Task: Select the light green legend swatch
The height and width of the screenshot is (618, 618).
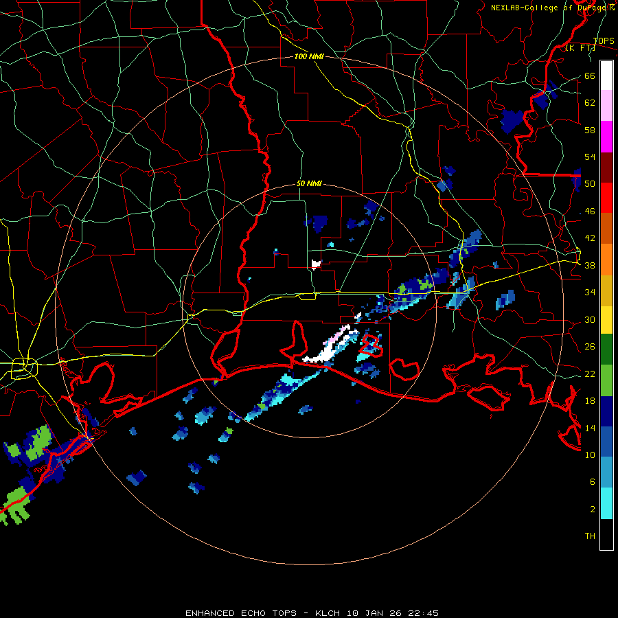Action: click(x=606, y=380)
